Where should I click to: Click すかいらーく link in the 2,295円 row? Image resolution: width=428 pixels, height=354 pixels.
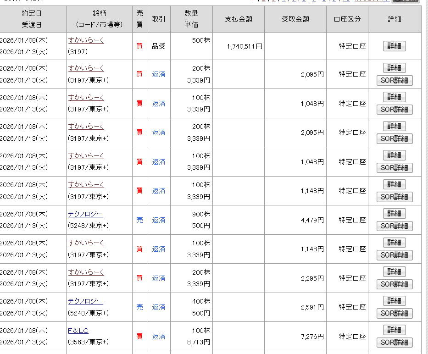pos(86,272)
